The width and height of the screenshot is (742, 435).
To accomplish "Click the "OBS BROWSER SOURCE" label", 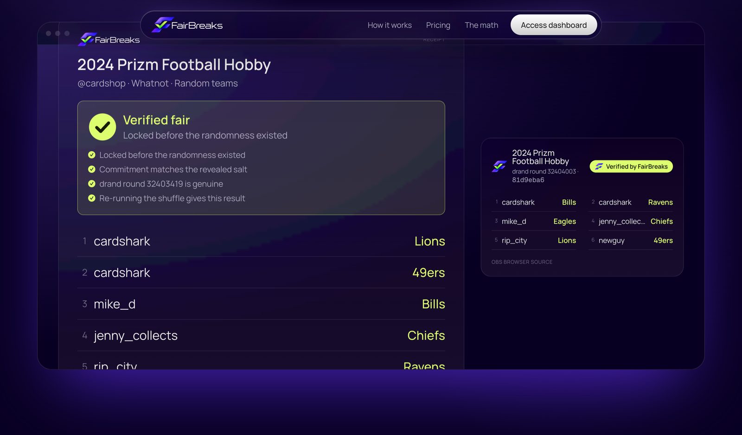I will tap(522, 262).
